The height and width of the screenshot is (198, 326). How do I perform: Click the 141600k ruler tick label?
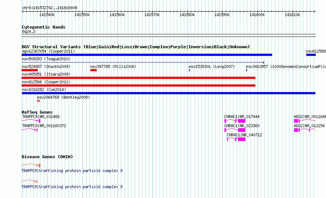[257, 15]
